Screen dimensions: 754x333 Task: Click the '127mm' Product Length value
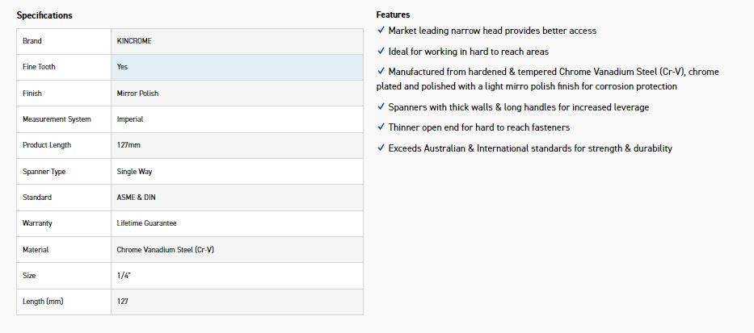(x=128, y=145)
